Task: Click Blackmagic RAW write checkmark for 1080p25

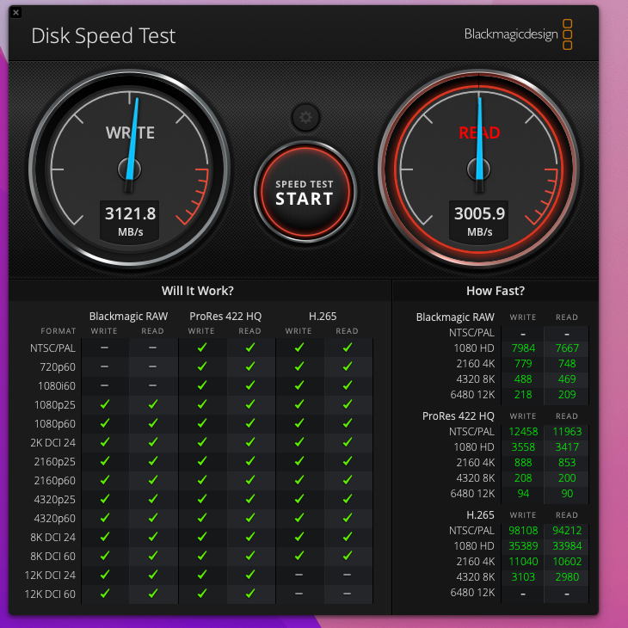Action: pyautogui.click(x=105, y=404)
